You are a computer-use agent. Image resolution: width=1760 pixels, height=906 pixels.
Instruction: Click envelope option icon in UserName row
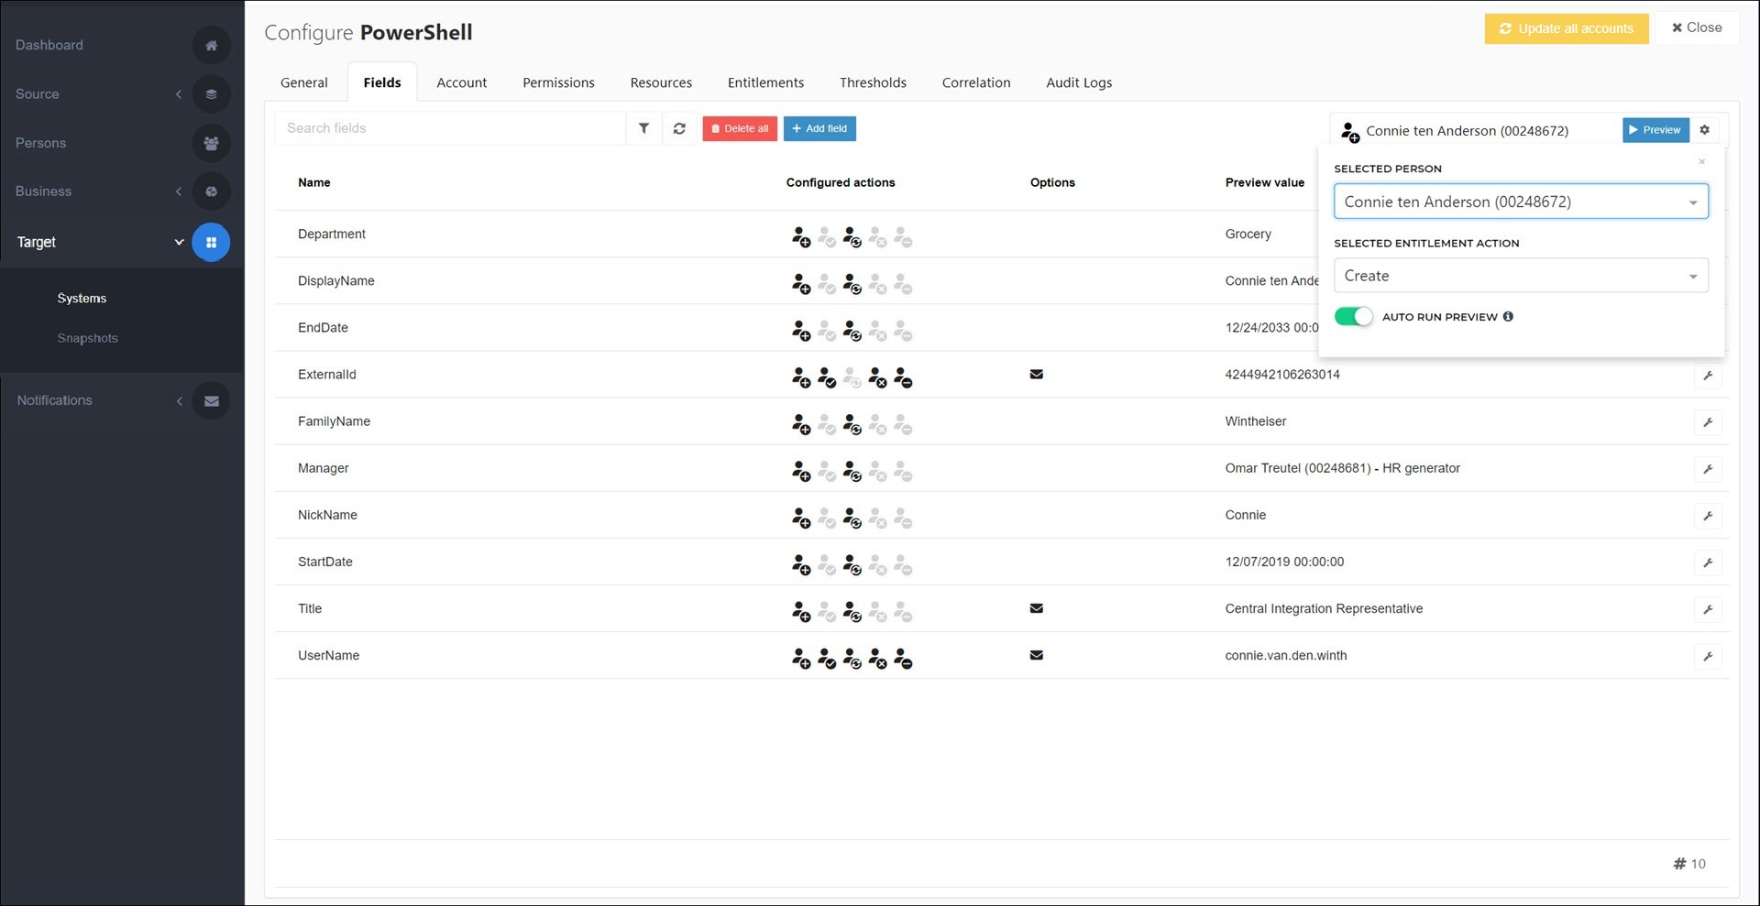[1037, 655]
